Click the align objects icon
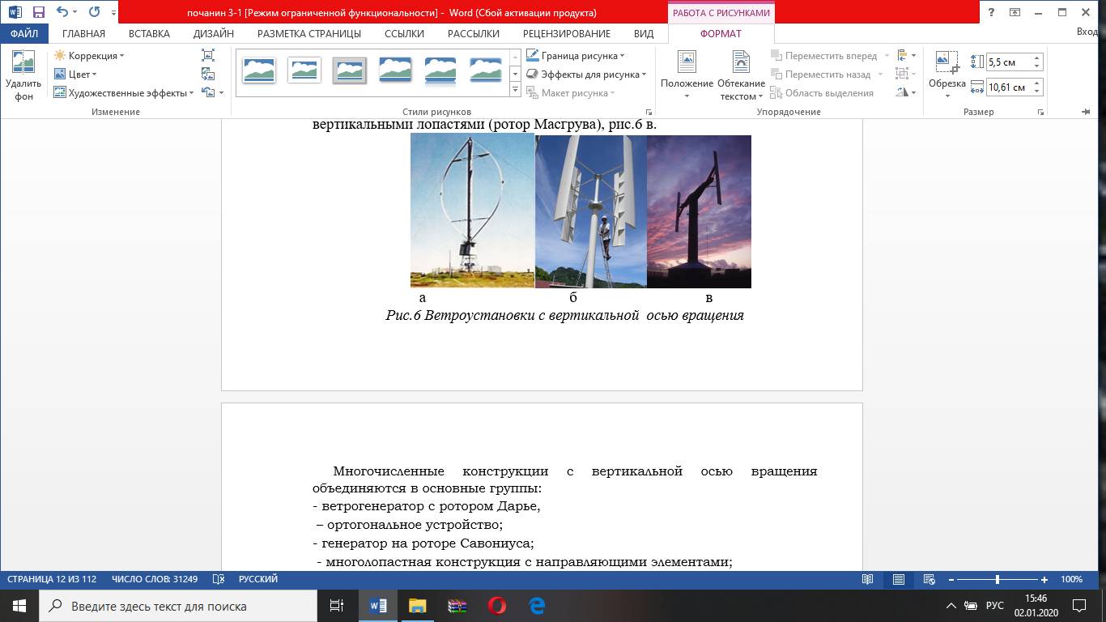The width and height of the screenshot is (1106, 622). 902,55
